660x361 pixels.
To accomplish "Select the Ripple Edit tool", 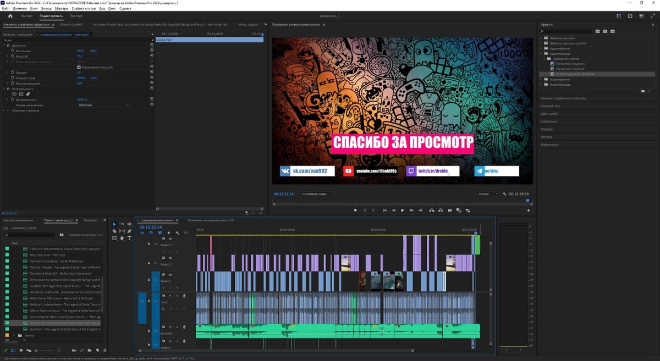I will click(129, 224).
